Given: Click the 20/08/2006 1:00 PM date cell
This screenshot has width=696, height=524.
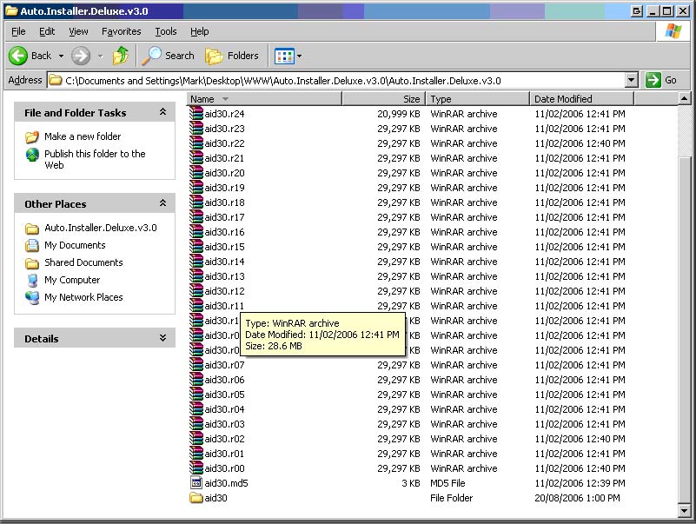Looking at the screenshot, I should 577,498.
